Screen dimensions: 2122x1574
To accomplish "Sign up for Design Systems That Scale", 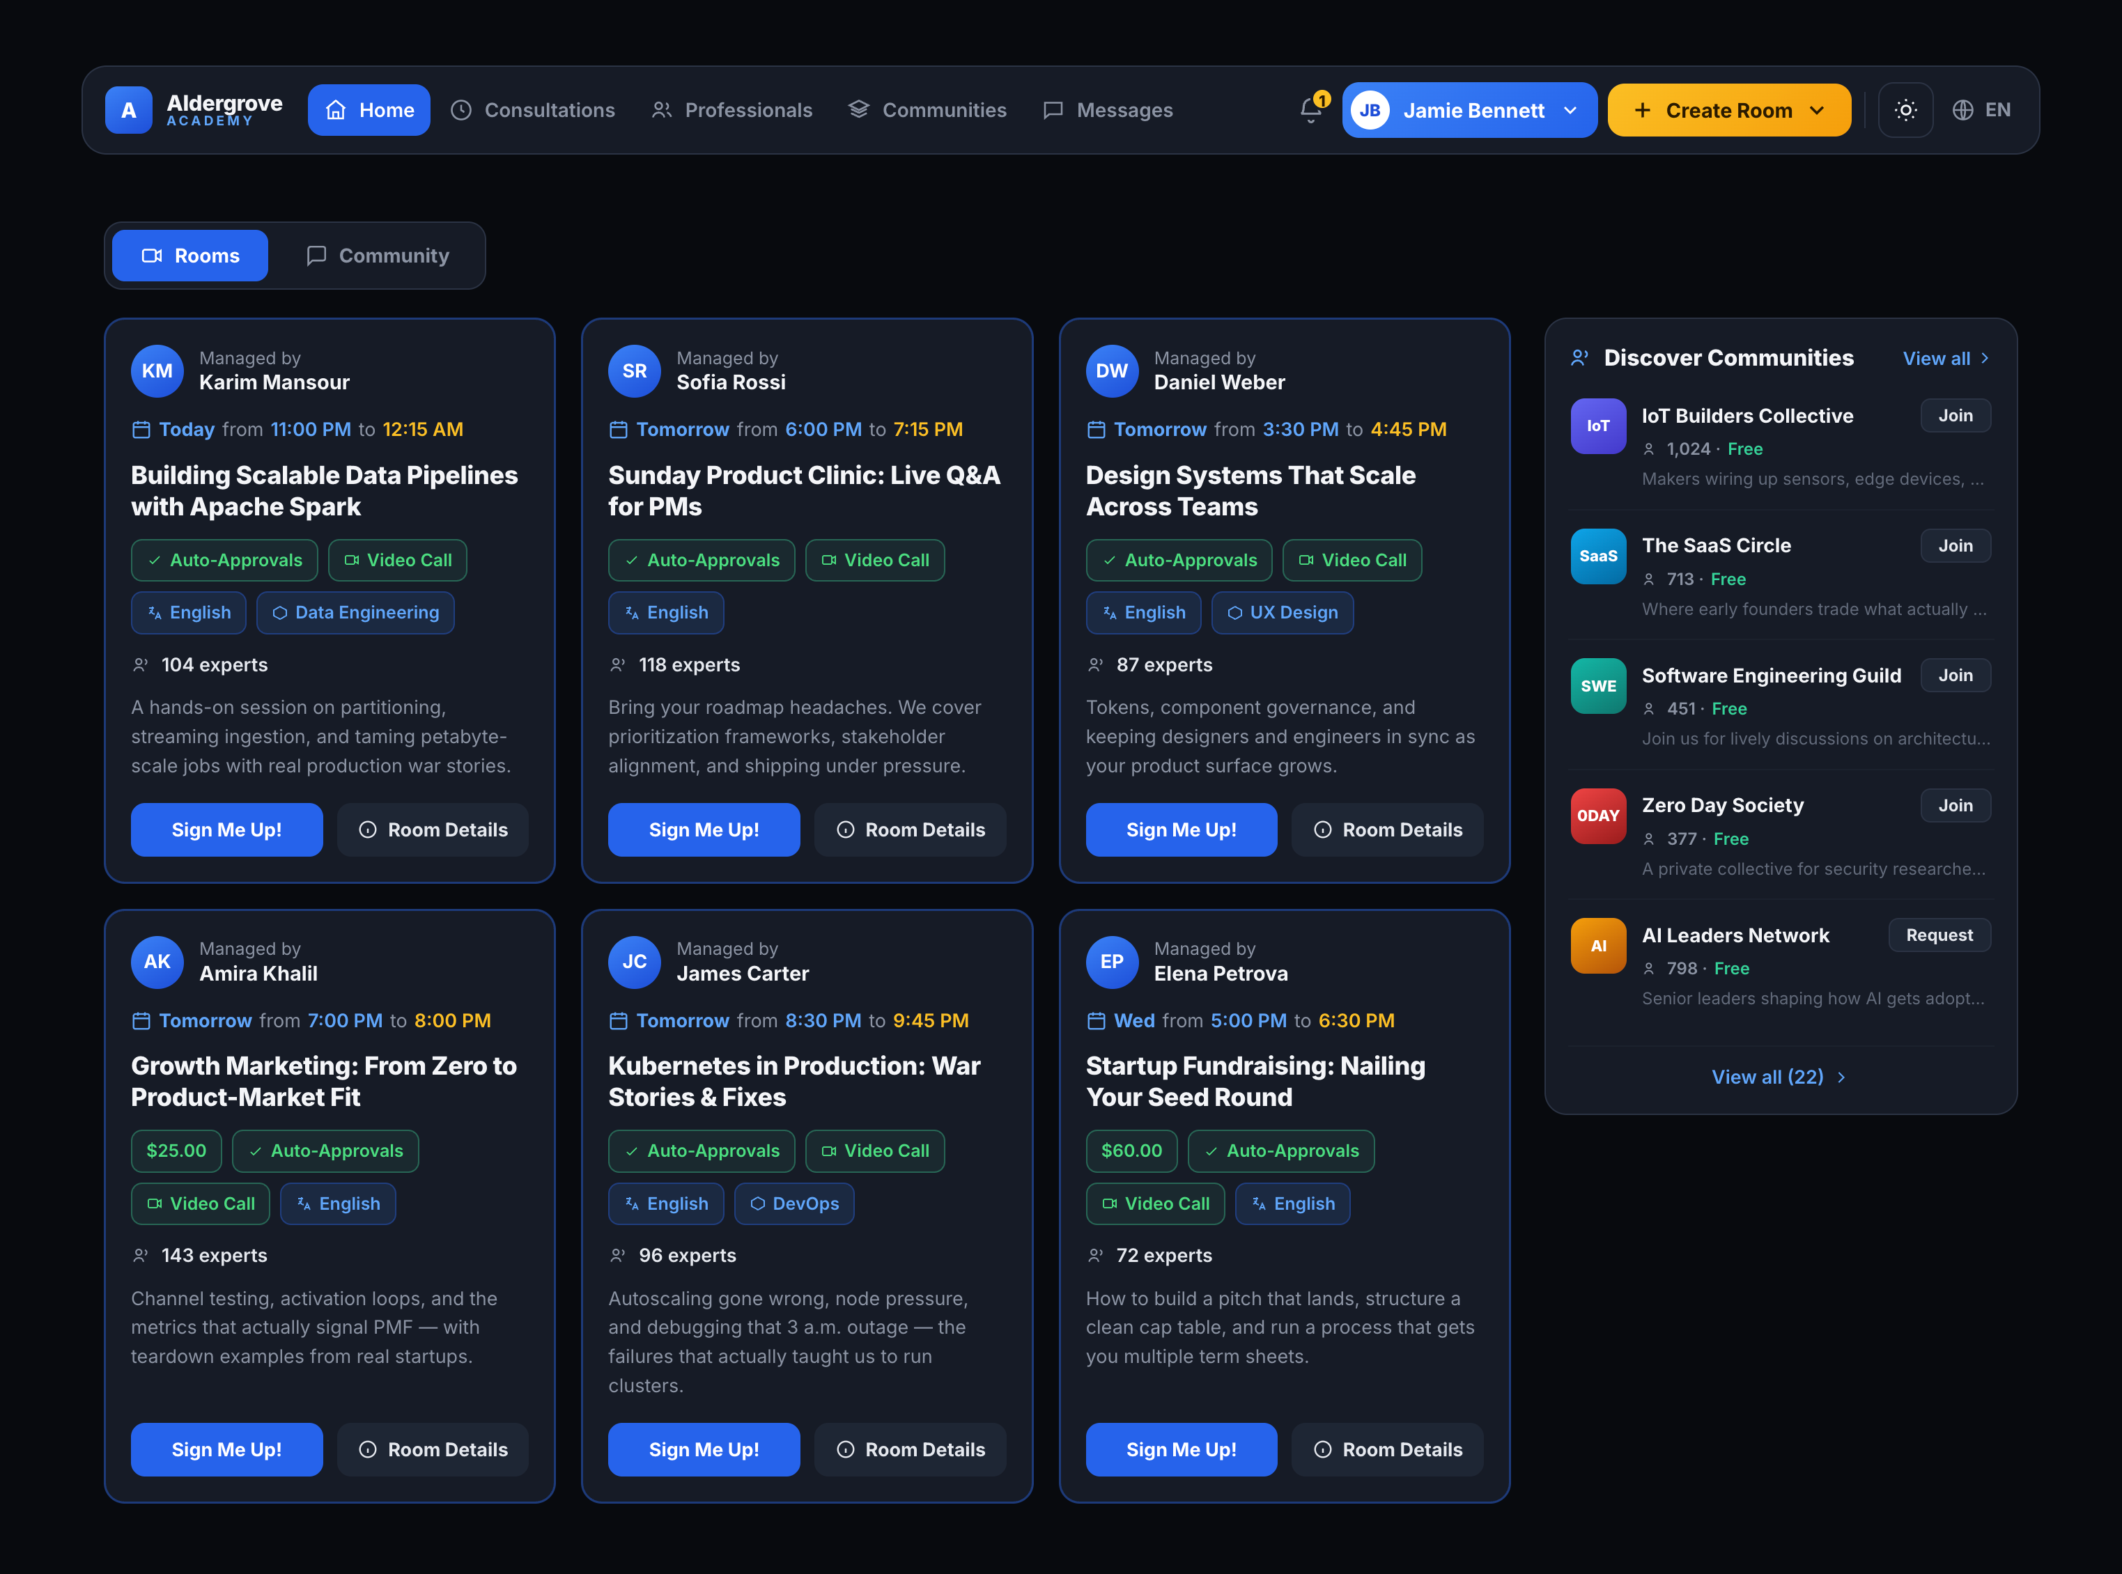I will tap(1182, 830).
